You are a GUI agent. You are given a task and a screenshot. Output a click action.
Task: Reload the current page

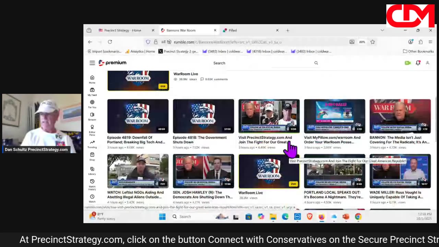110,42
